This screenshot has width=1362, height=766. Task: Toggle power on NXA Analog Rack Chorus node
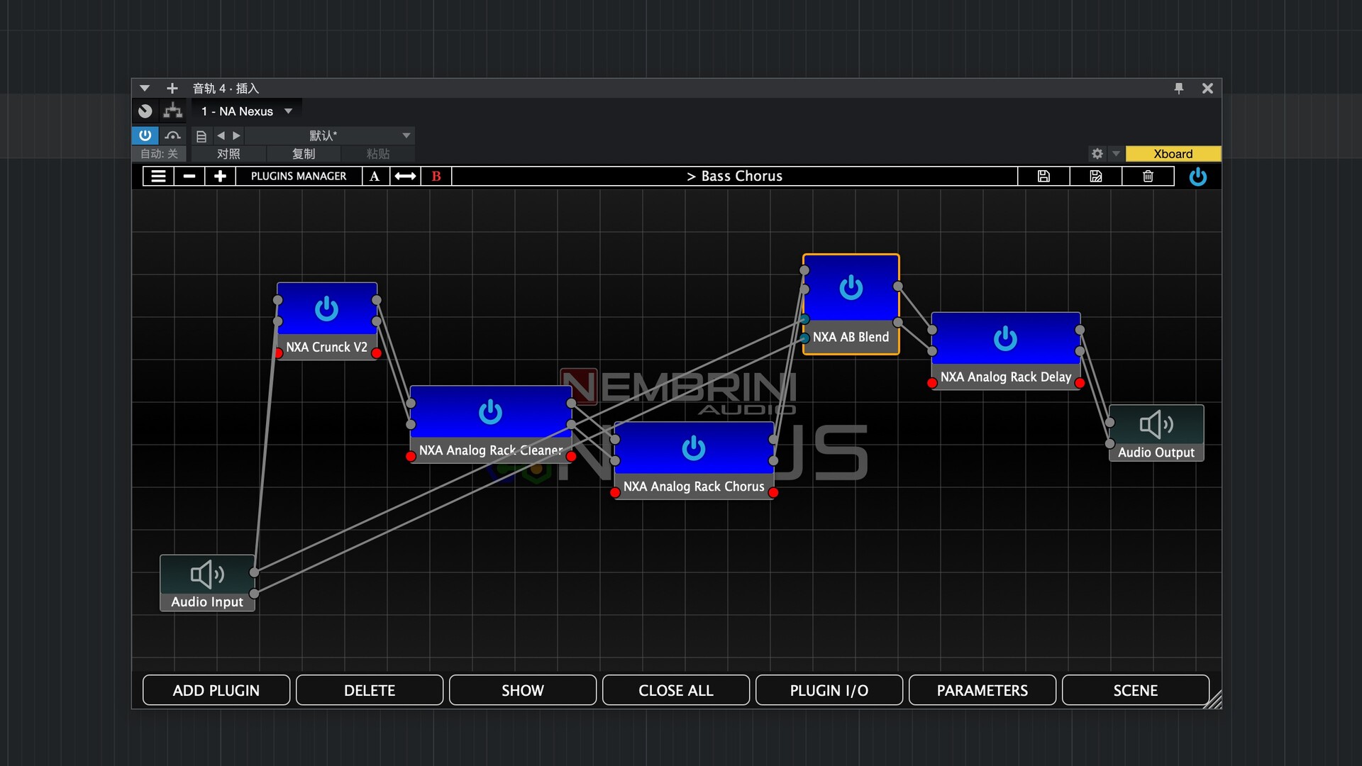(x=694, y=448)
